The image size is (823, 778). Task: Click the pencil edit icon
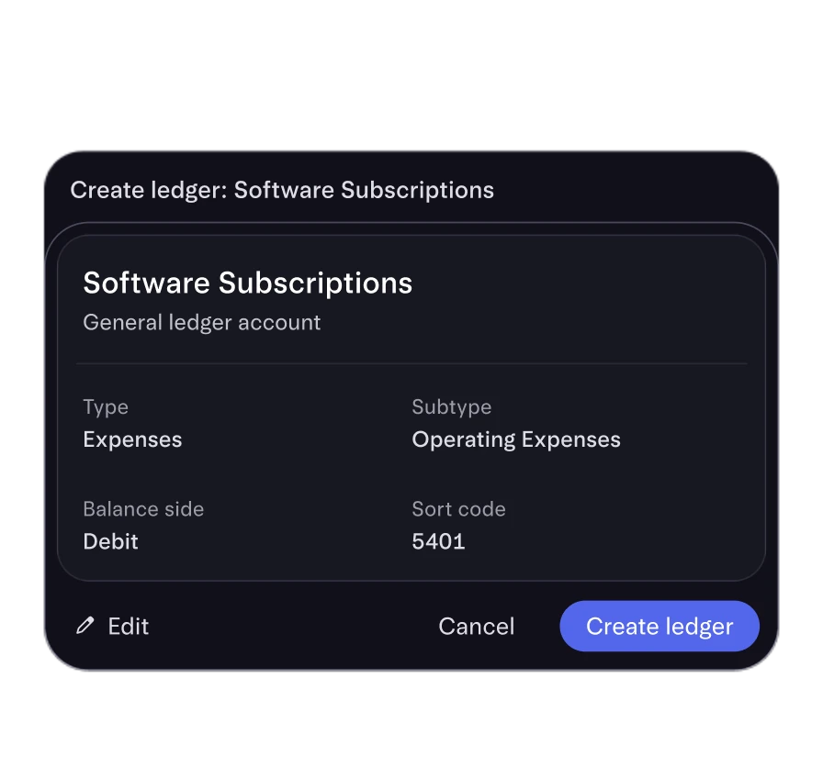[85, 626]
